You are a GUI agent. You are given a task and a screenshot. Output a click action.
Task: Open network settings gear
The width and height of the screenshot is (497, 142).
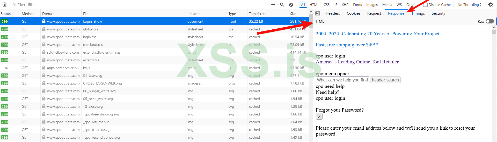coord(491,5)
